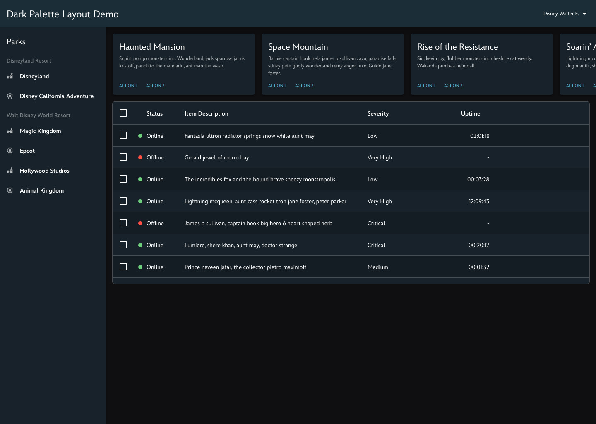This screenshot has width=596, height=424.
Task: Click the ferris wheel icon beside Disney California Adventure
Action: tap(10, 96)
